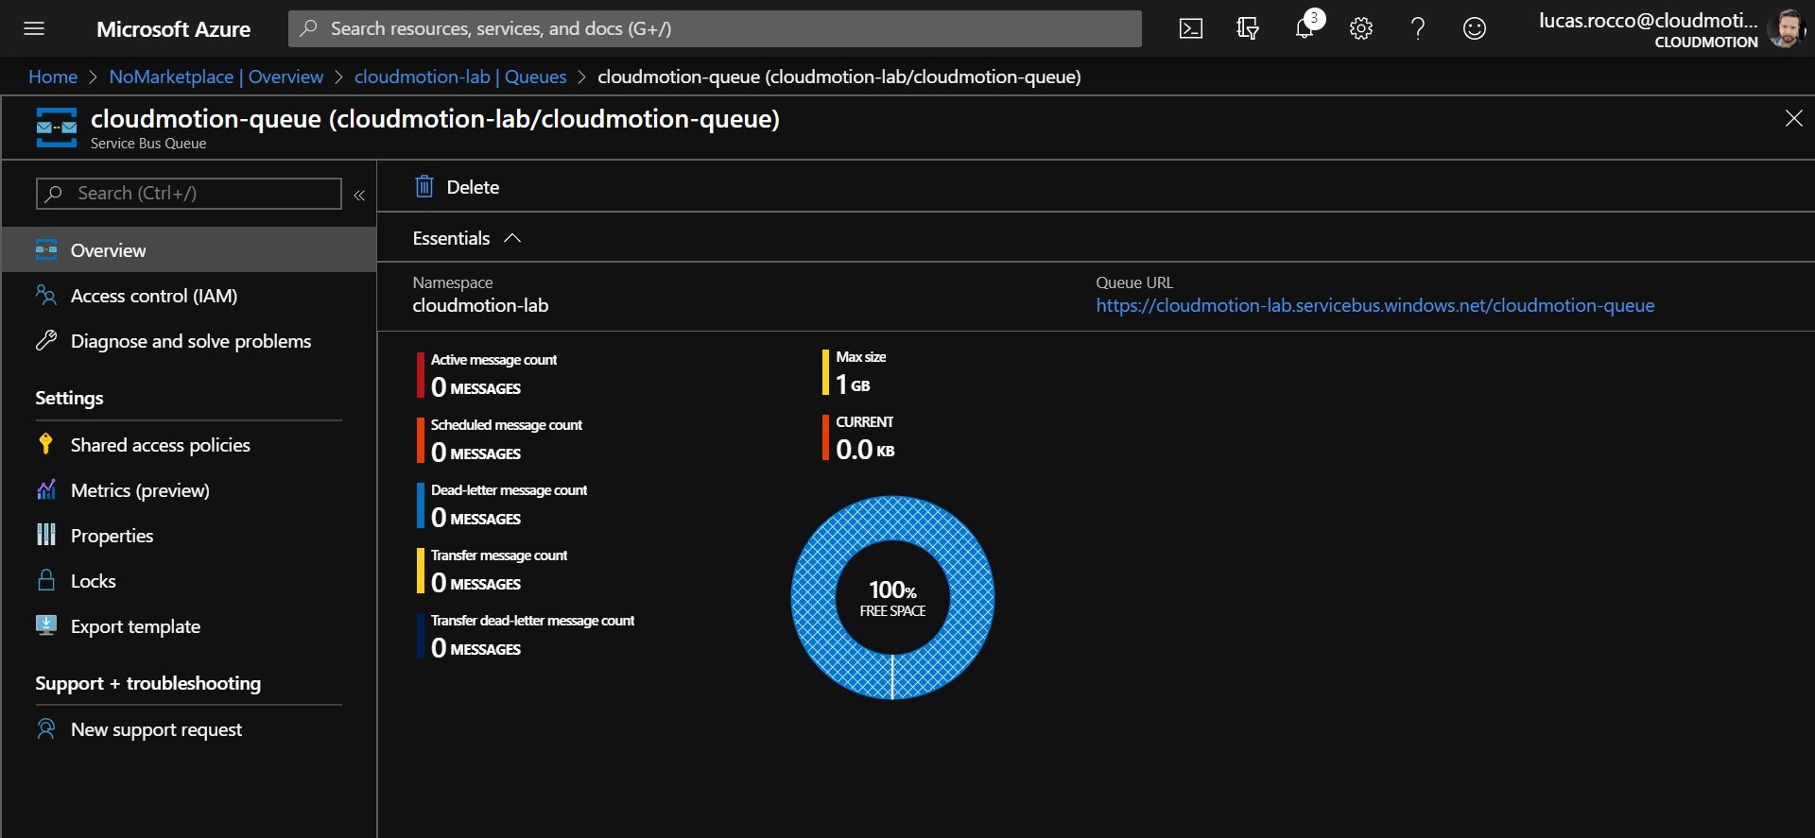1815x838 pixels.
Task: Click the Active message count tile
Action: click(x=488, y=375)
